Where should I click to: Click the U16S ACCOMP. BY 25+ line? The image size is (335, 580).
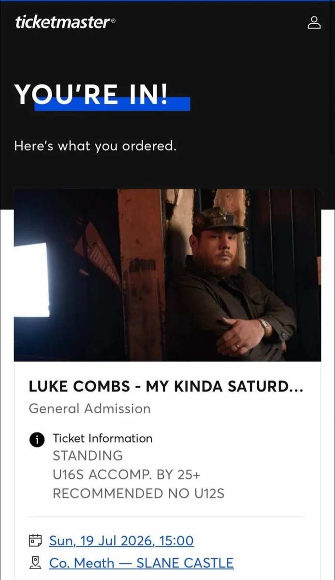pyautogui.click(x=126, y=475)
